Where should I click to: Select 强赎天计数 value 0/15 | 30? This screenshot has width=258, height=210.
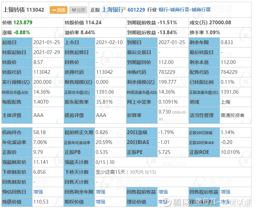(105, 162)
